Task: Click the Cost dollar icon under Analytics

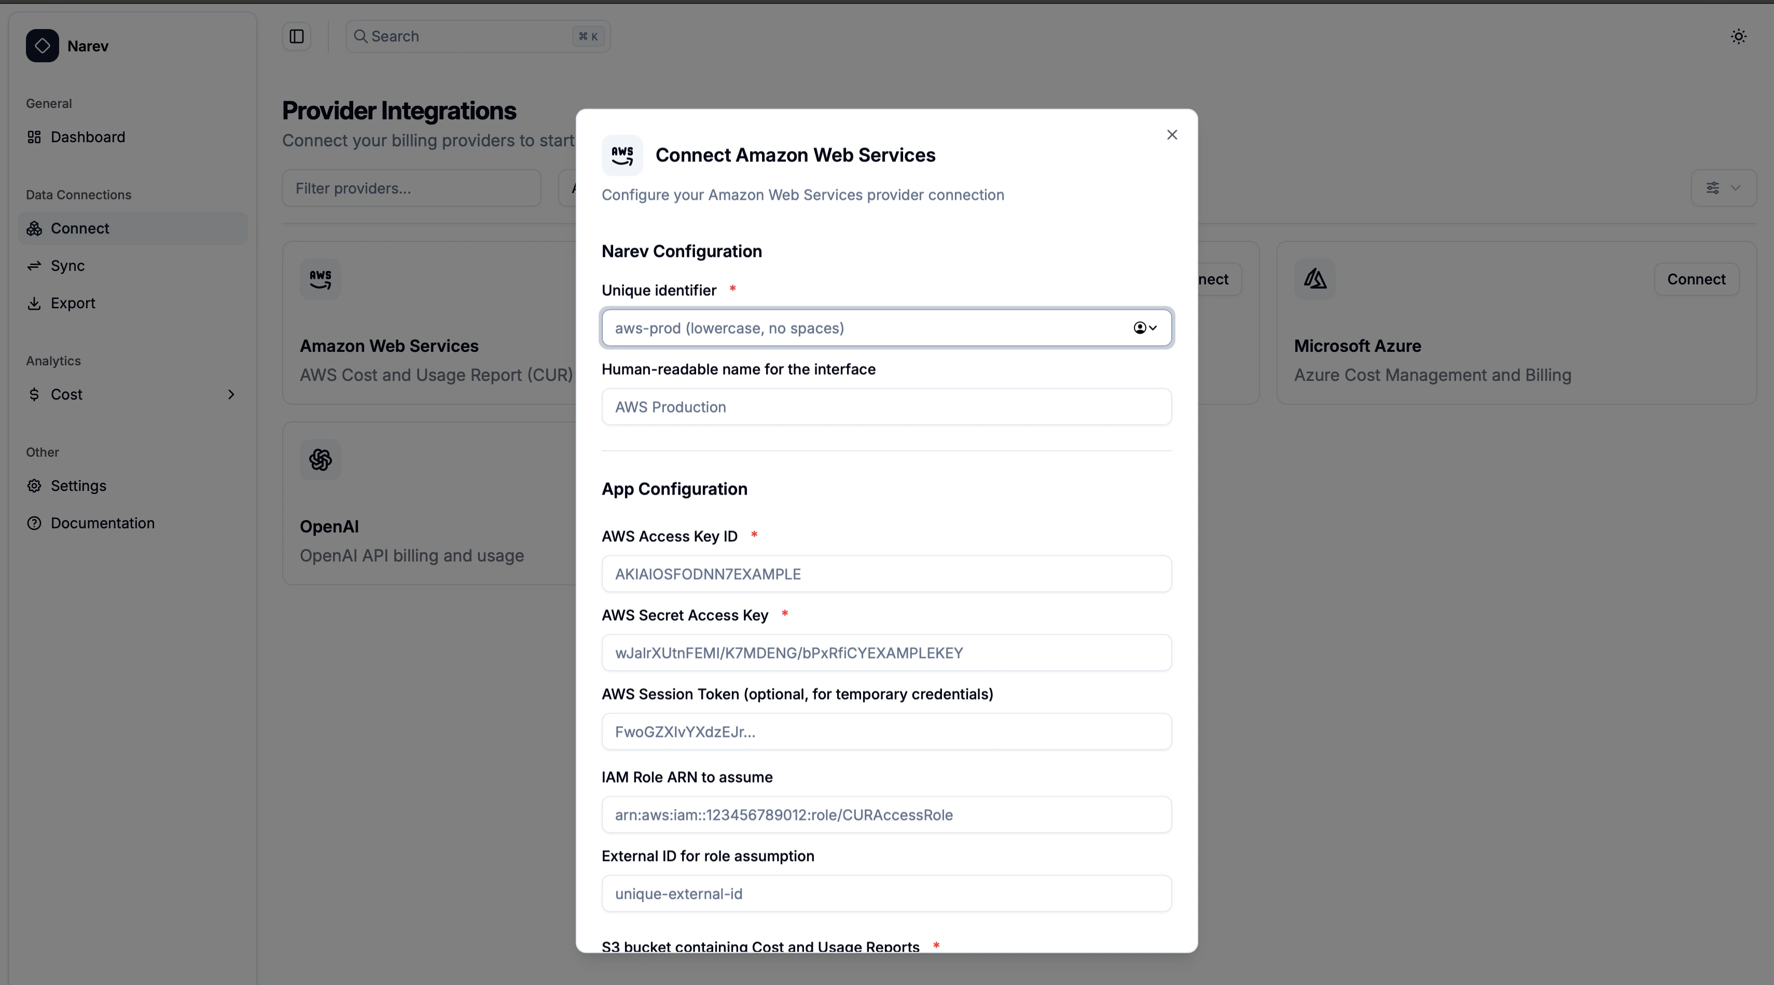Action: (x=34, y=394)
